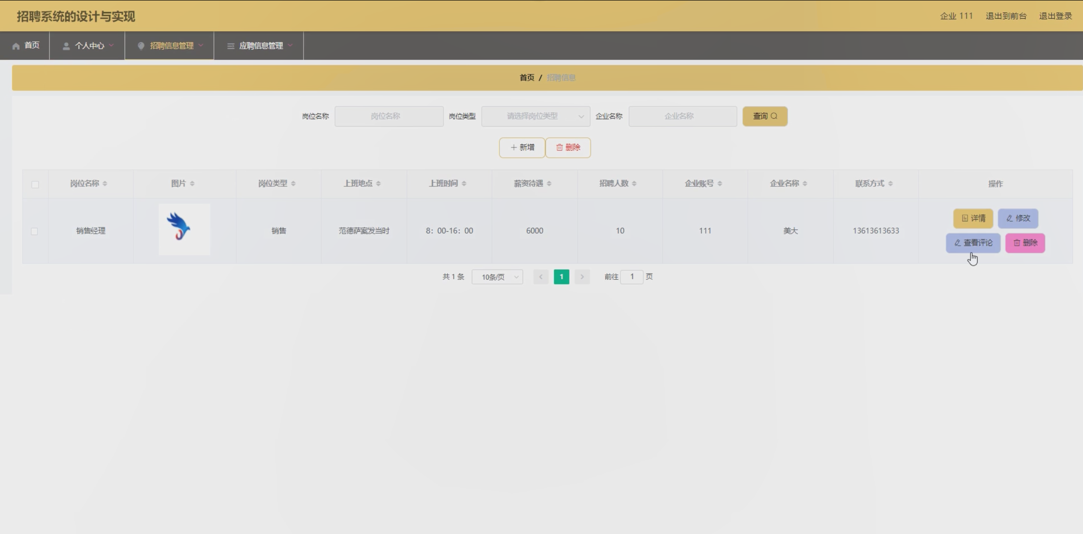Click the 查看评论 button
Image resolution: width=1083 pixels, height=534 pixels.
point(973,243)
